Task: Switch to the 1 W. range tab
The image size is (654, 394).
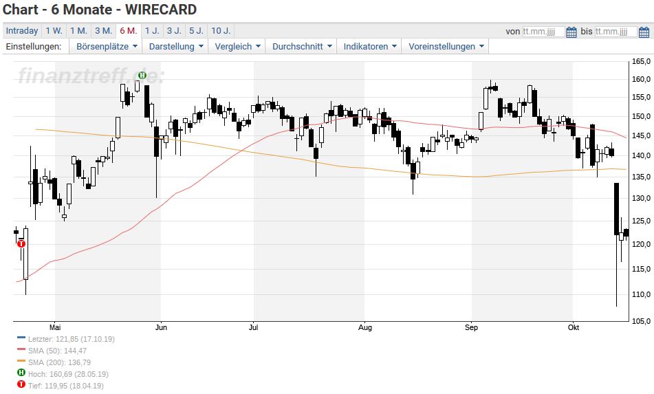Action: [x=54, y=31]
